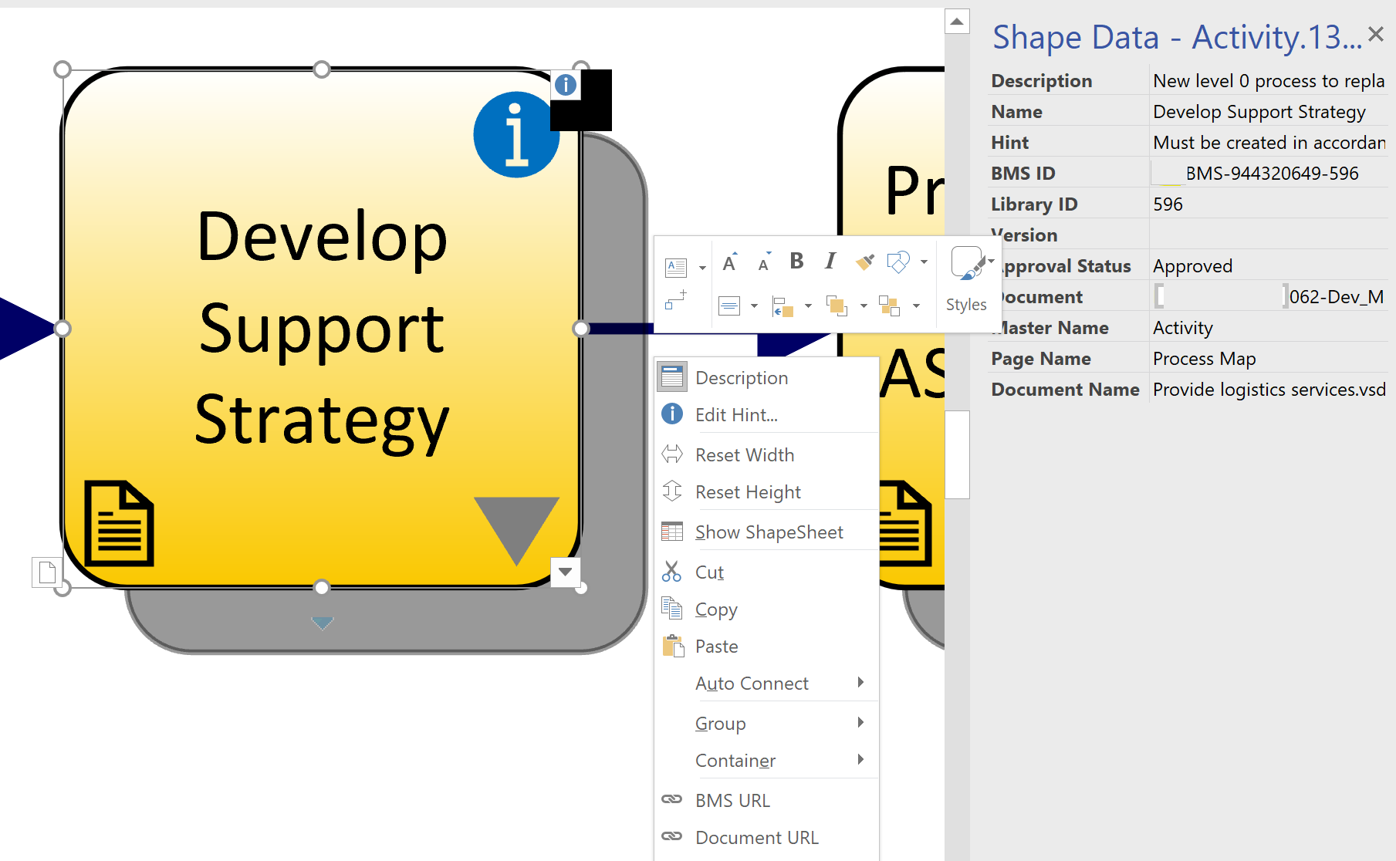Viewport: 1396px width, 861px height.
Task: Expand the Container submenu
Action: click(x=735, y=760)
